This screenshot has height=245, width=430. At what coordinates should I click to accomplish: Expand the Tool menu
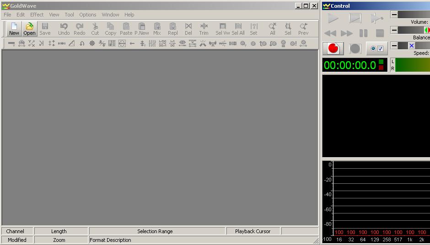click(x=69, y=15)
